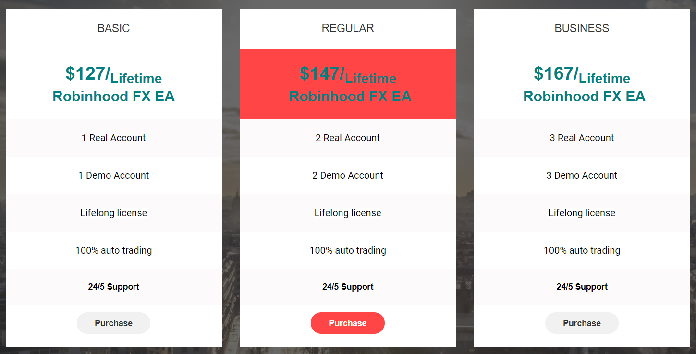
Task: Click 'Robinhood FX EA' text in BASIC card
Action: pyautogui.click(x=113, y=96)
